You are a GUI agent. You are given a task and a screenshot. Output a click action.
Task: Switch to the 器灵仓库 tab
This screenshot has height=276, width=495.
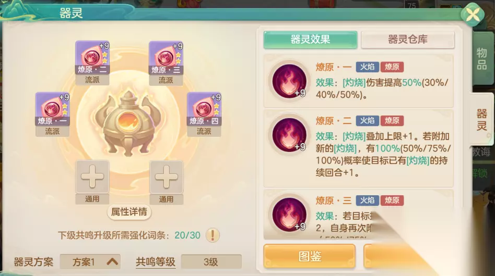tap(408, 40)
